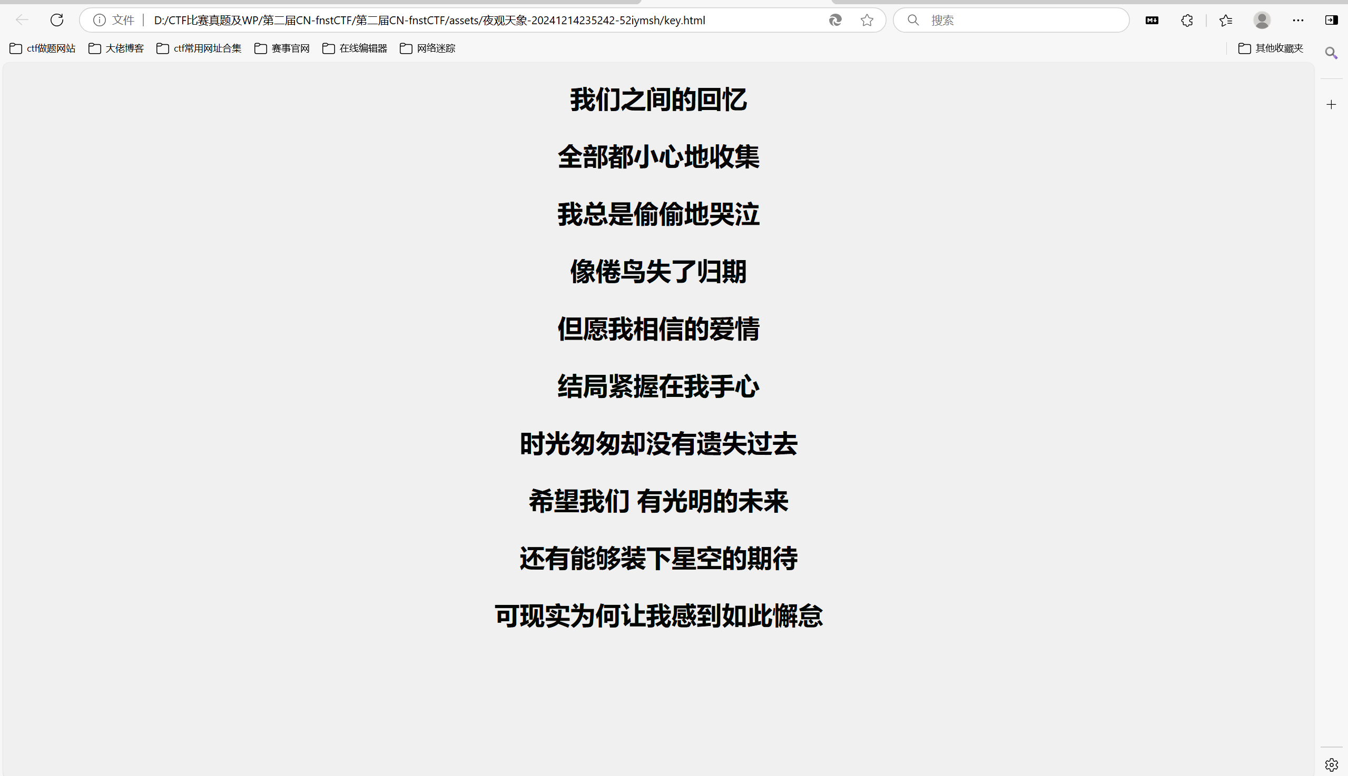
Task: Click the lyric line 可现实为何让我感到如此懈怠
Action: click(x=658, y=616)
